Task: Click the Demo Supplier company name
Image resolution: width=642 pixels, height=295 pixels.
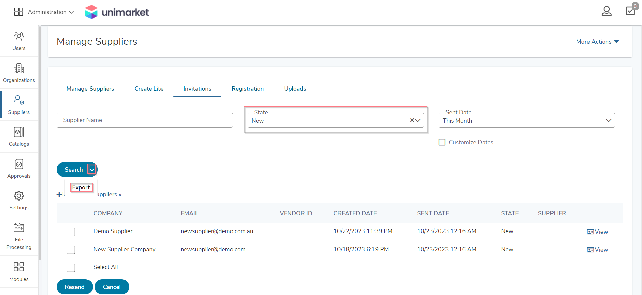Action: [113, 231]
